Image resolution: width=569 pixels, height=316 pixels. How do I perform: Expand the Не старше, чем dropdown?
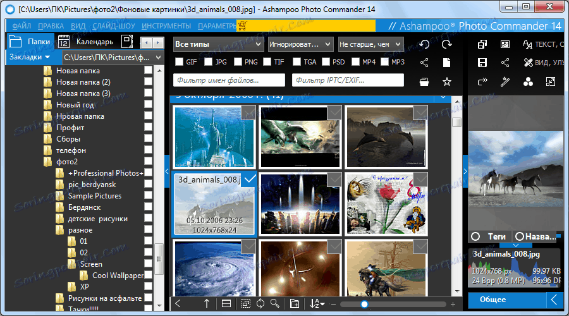tap(370, 44)
